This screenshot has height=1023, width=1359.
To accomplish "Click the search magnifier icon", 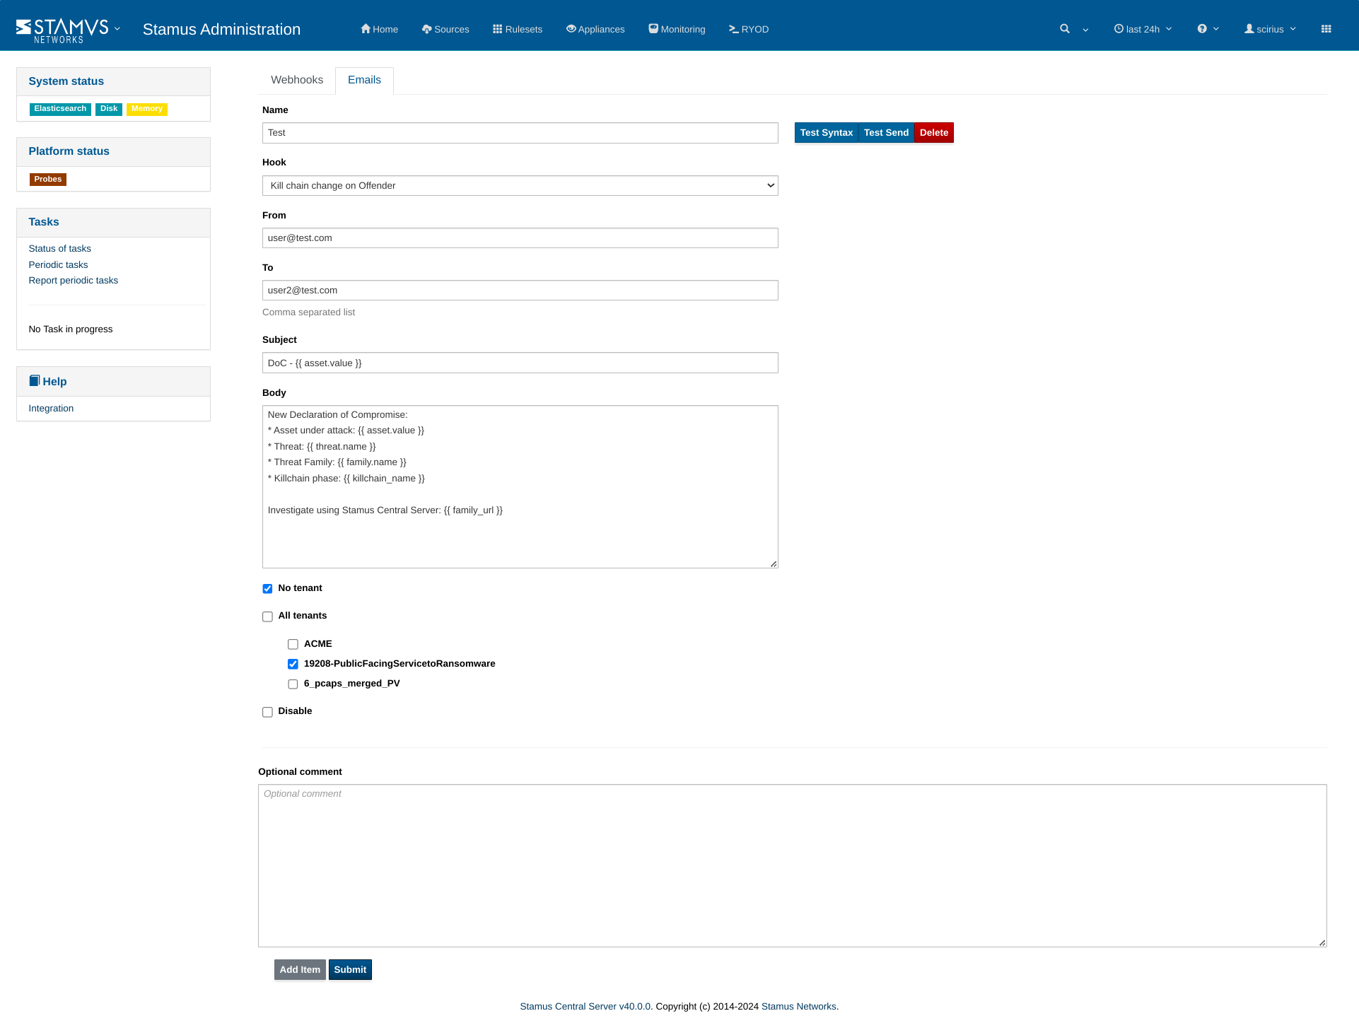I will [1063, 29].
